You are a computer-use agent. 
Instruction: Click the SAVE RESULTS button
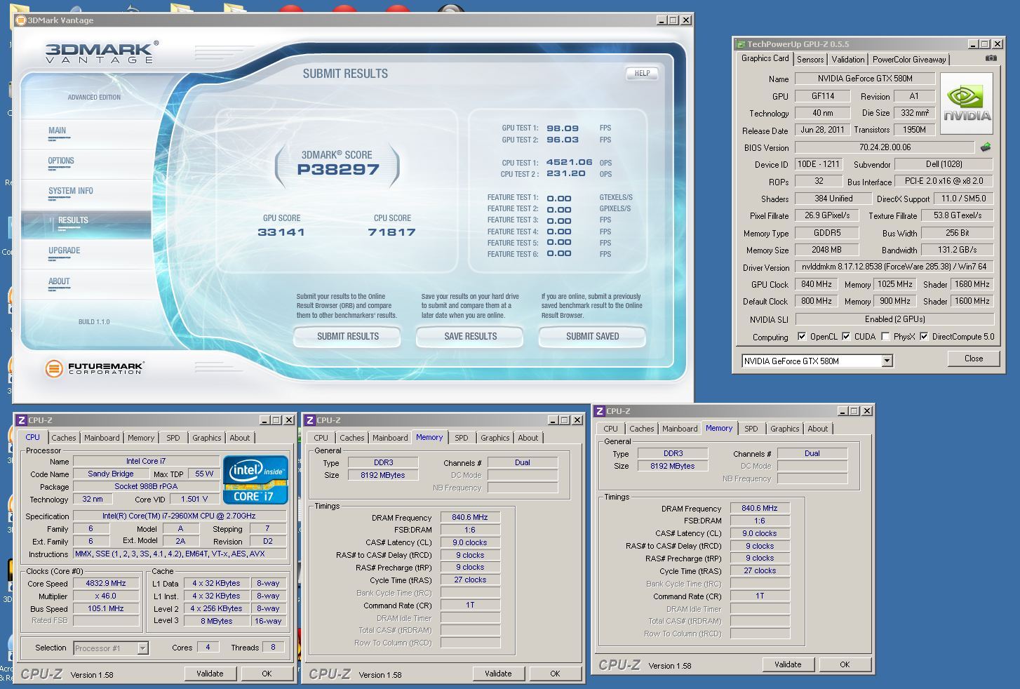click(470, 337)
